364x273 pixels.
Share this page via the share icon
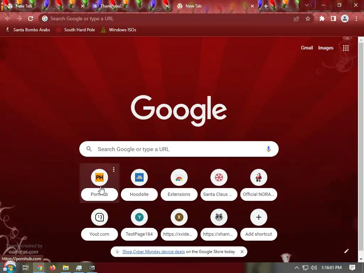296,18
